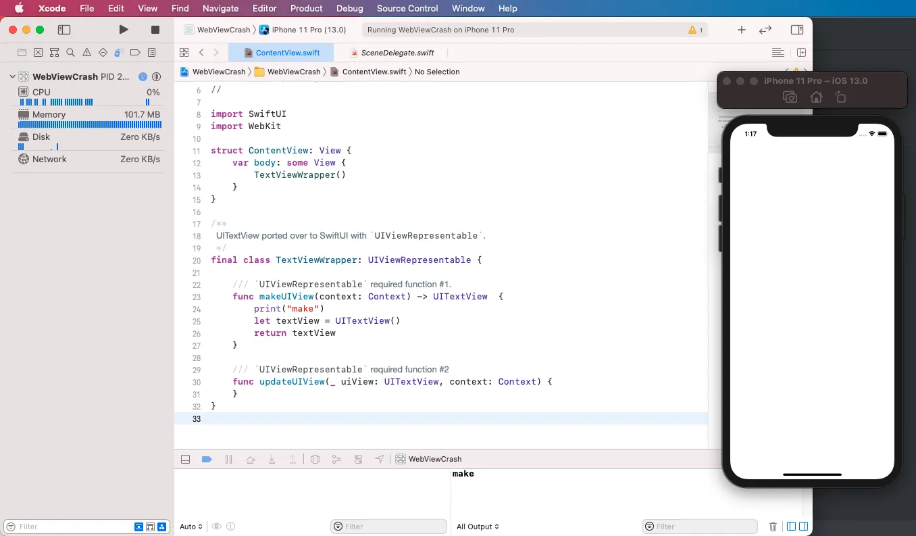The width and height of the screenshot is (916, 536).
Task: Show the Test navigator diamond icon
Action: click(x=103, y=52)
